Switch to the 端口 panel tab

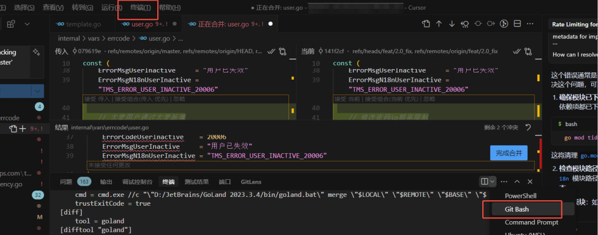tap(225, 182)
